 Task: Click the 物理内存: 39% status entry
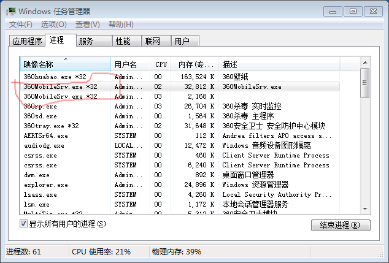coord(177,252)
